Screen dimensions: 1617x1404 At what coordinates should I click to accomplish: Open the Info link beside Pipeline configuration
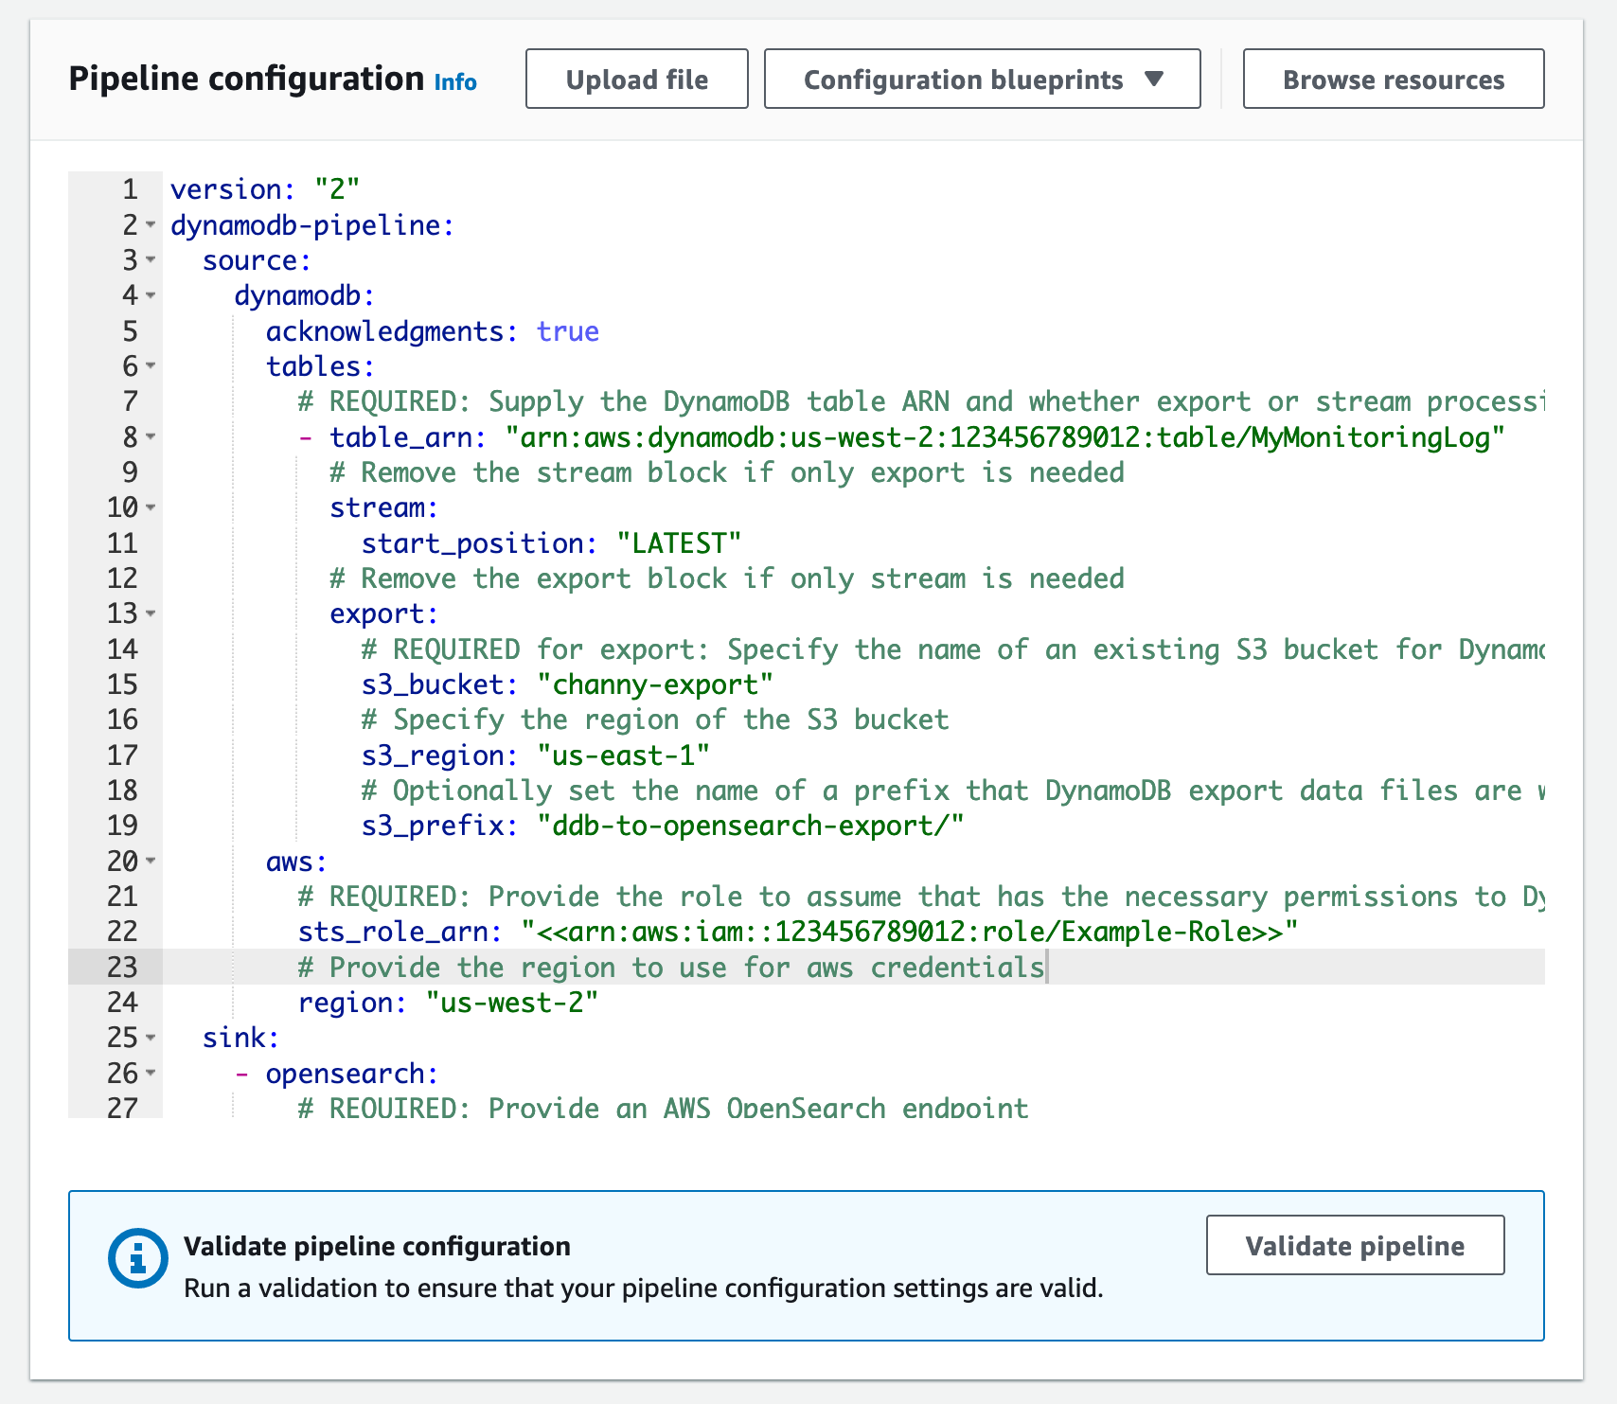(455, 82)
